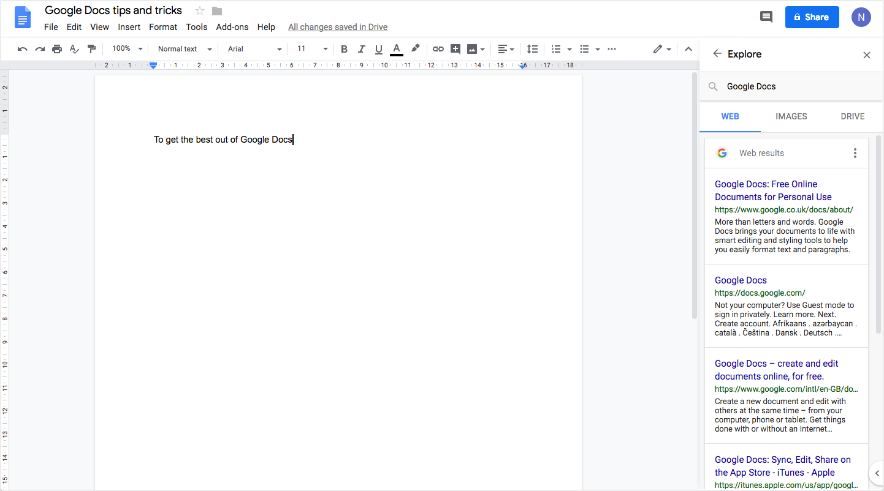Open the numbered list style arrow
This screenshot has width=884, height=491.
pos(570,49)
